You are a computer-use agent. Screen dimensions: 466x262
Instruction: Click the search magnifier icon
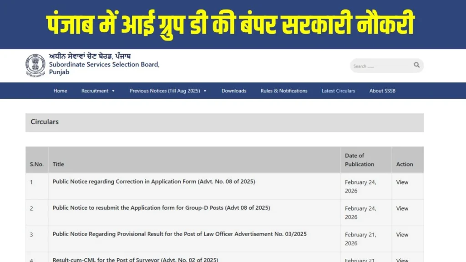pos(416,65)
